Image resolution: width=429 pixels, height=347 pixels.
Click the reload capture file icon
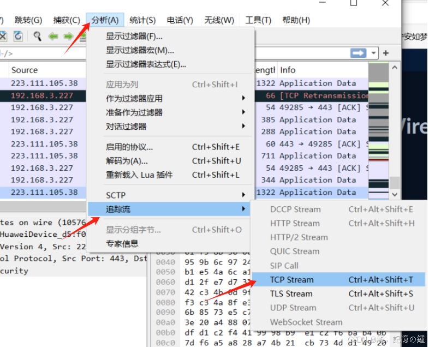click(x=19, y=36)
